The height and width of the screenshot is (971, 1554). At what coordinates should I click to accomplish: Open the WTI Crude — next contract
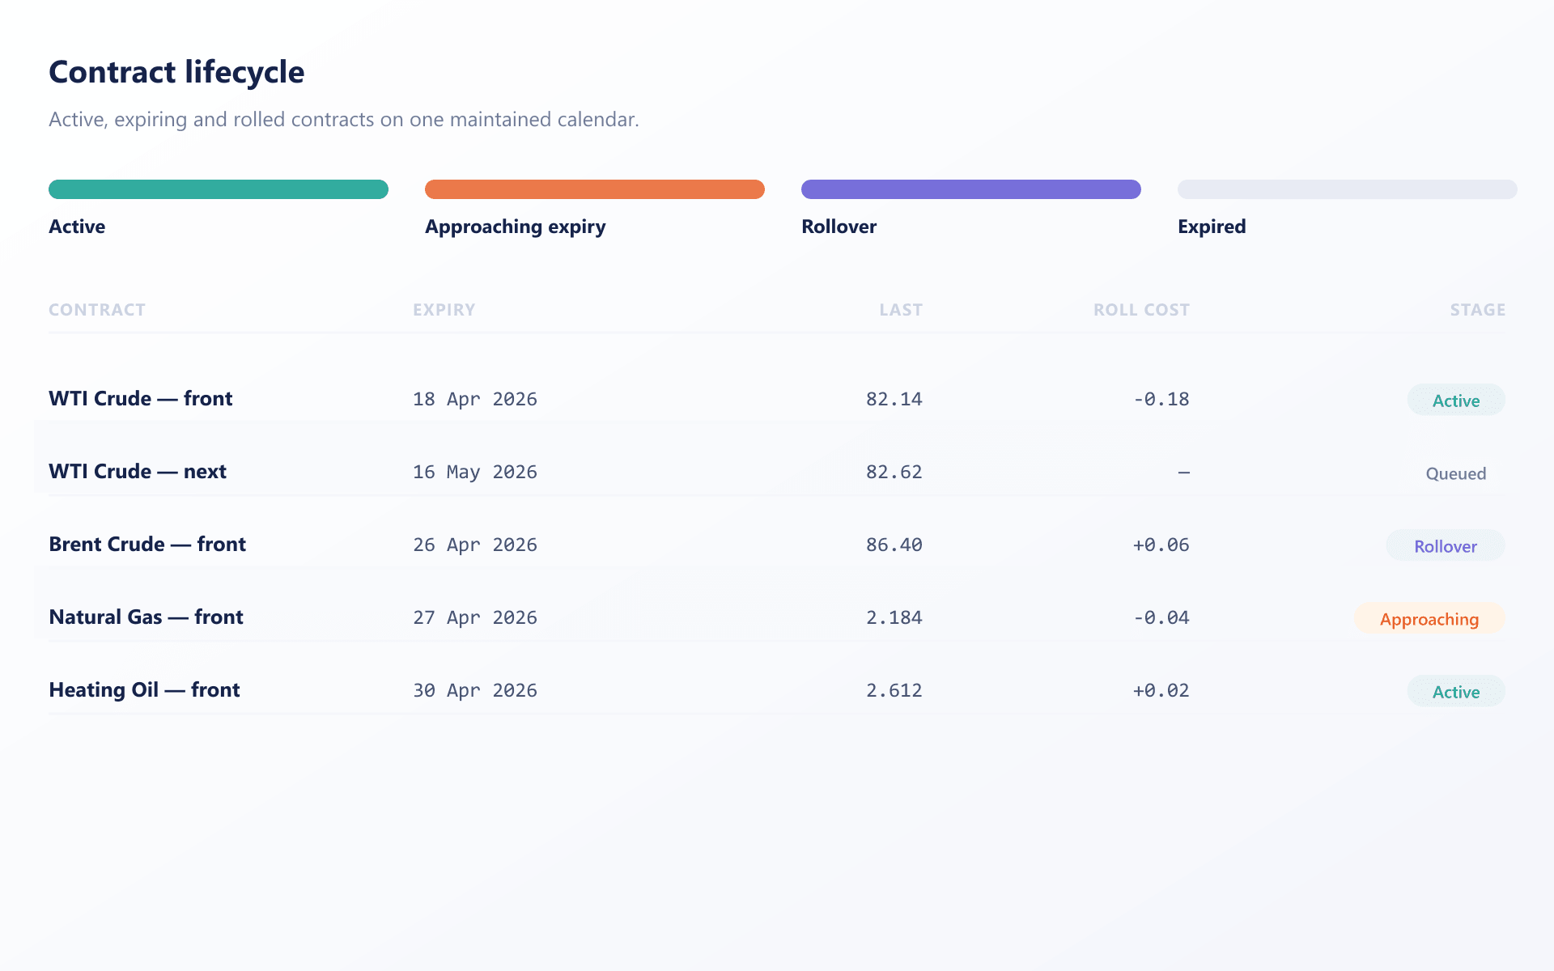138,472
